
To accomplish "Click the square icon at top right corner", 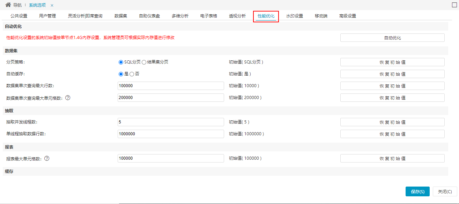I will (454, 5).
